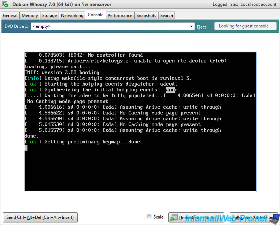The image size is (280, 225).
Task: Open the General tab
Action: 10,16
